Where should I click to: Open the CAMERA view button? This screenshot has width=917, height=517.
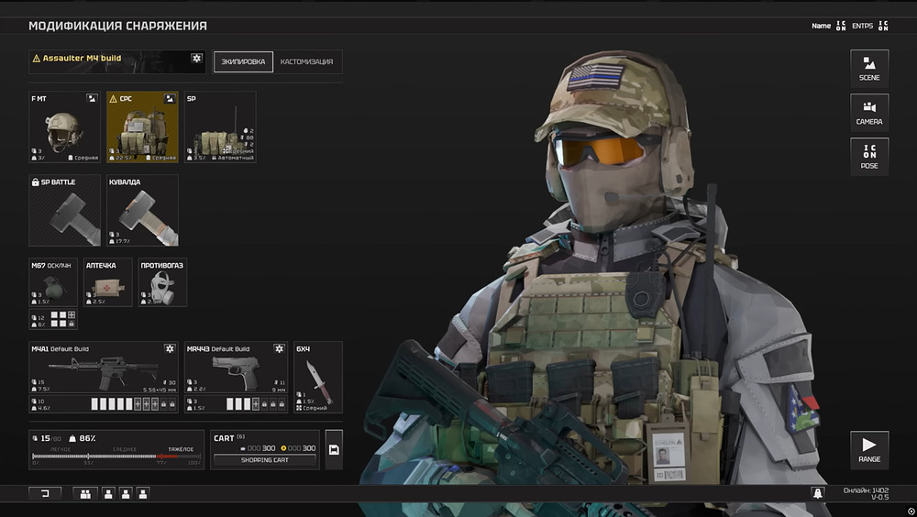(x=868, y=112)
